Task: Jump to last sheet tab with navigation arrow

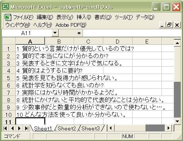Action: (27, 128)
